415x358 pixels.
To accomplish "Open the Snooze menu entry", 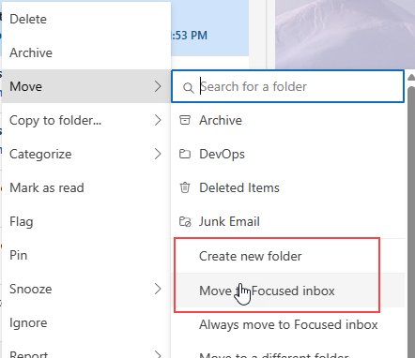I will click(x=86, y=289).
